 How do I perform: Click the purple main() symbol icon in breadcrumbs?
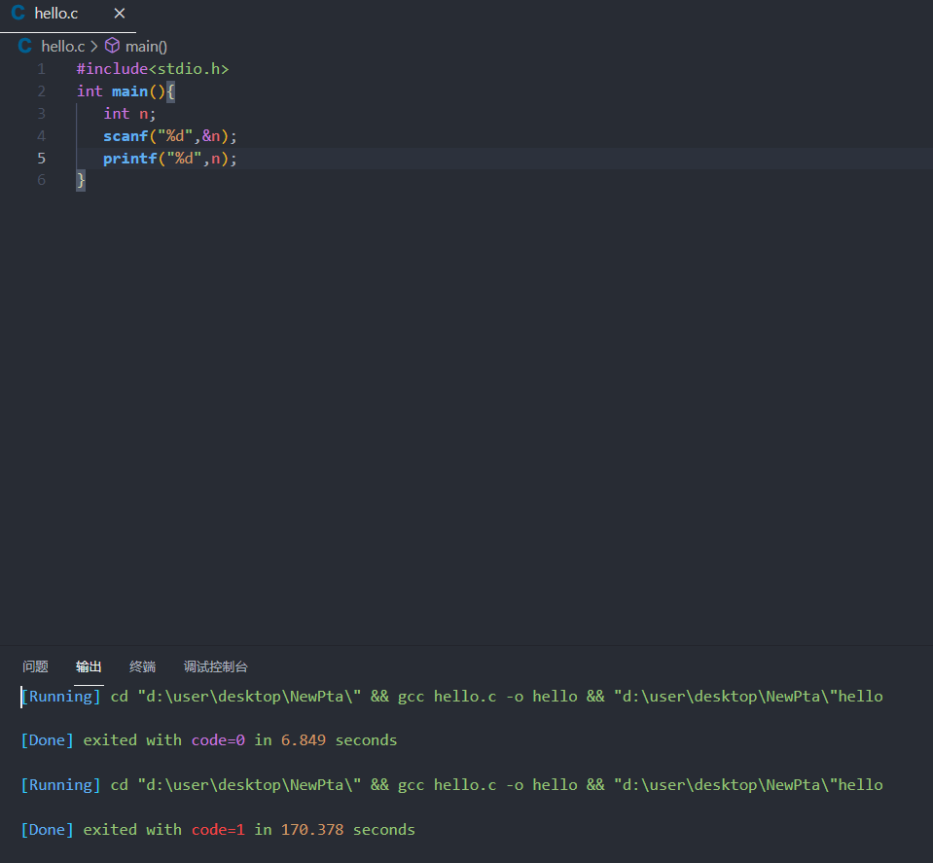click(112, 46)
